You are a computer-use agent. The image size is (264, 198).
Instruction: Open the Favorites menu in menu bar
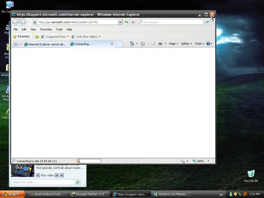tap(46, 29)
